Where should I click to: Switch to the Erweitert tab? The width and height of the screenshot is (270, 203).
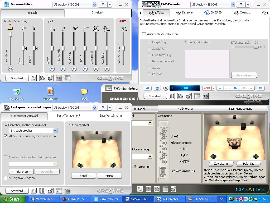(x=98, y=12)
